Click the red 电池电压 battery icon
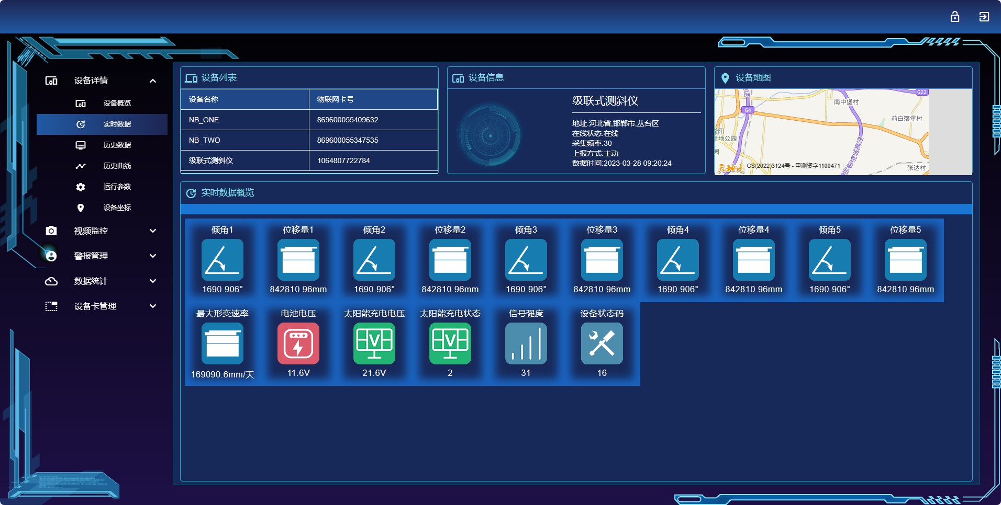1001x505 pixels. tap(298, 343)
